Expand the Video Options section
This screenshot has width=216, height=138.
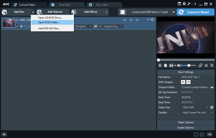pos(186,122)
